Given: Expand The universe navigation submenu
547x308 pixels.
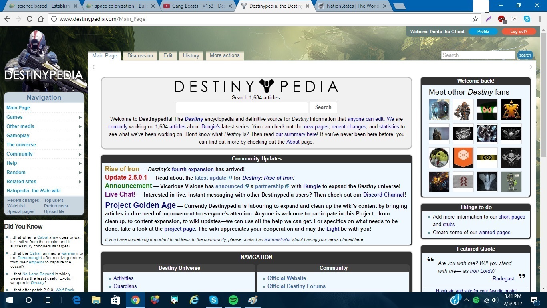Looking at the screenshot, I should pos(80,145).
